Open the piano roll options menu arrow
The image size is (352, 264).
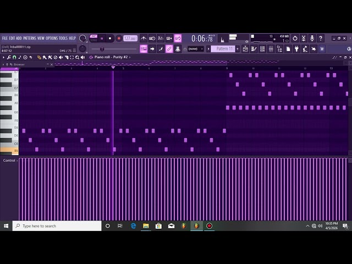click(x=3, y=57)
